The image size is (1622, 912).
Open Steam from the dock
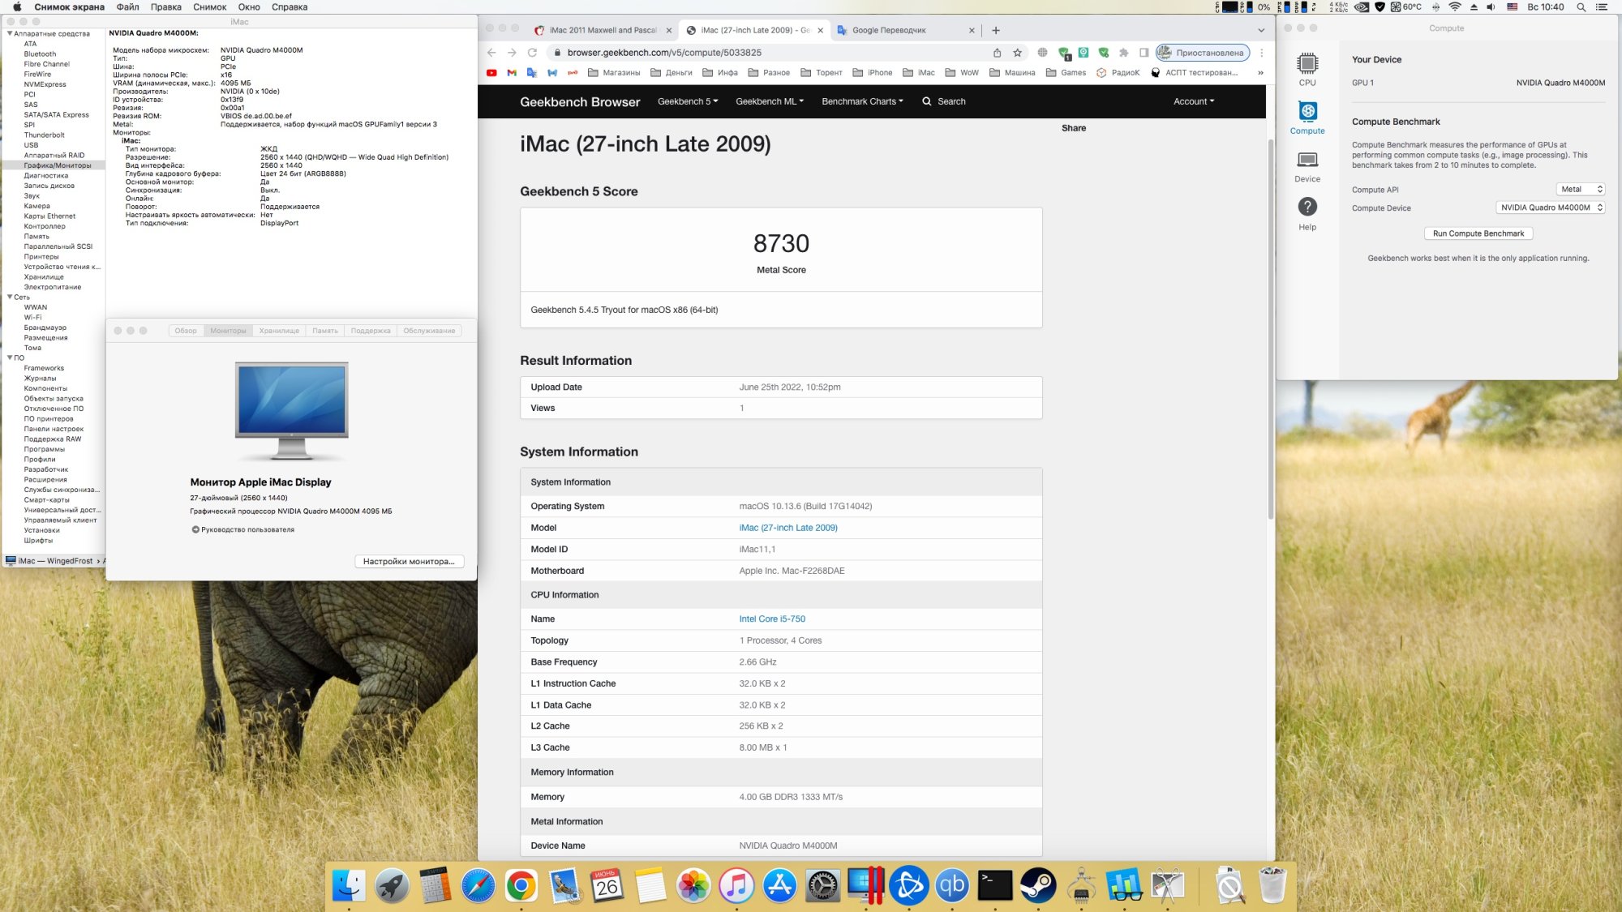pyautogui.click(x=1037, y=885)
